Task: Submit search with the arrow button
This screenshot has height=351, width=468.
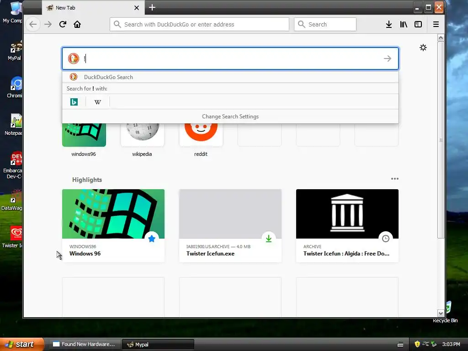Action: pyautogui.click(x=388, y=58)
